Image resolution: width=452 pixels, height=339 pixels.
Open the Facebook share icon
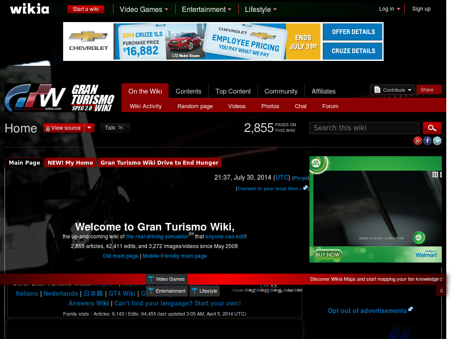[x=427, y=141]
